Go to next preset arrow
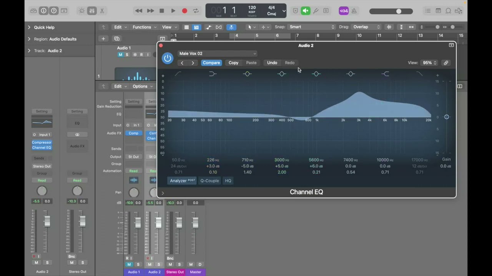The height and width of the screenshot is (276, 492). pos(193,63)
